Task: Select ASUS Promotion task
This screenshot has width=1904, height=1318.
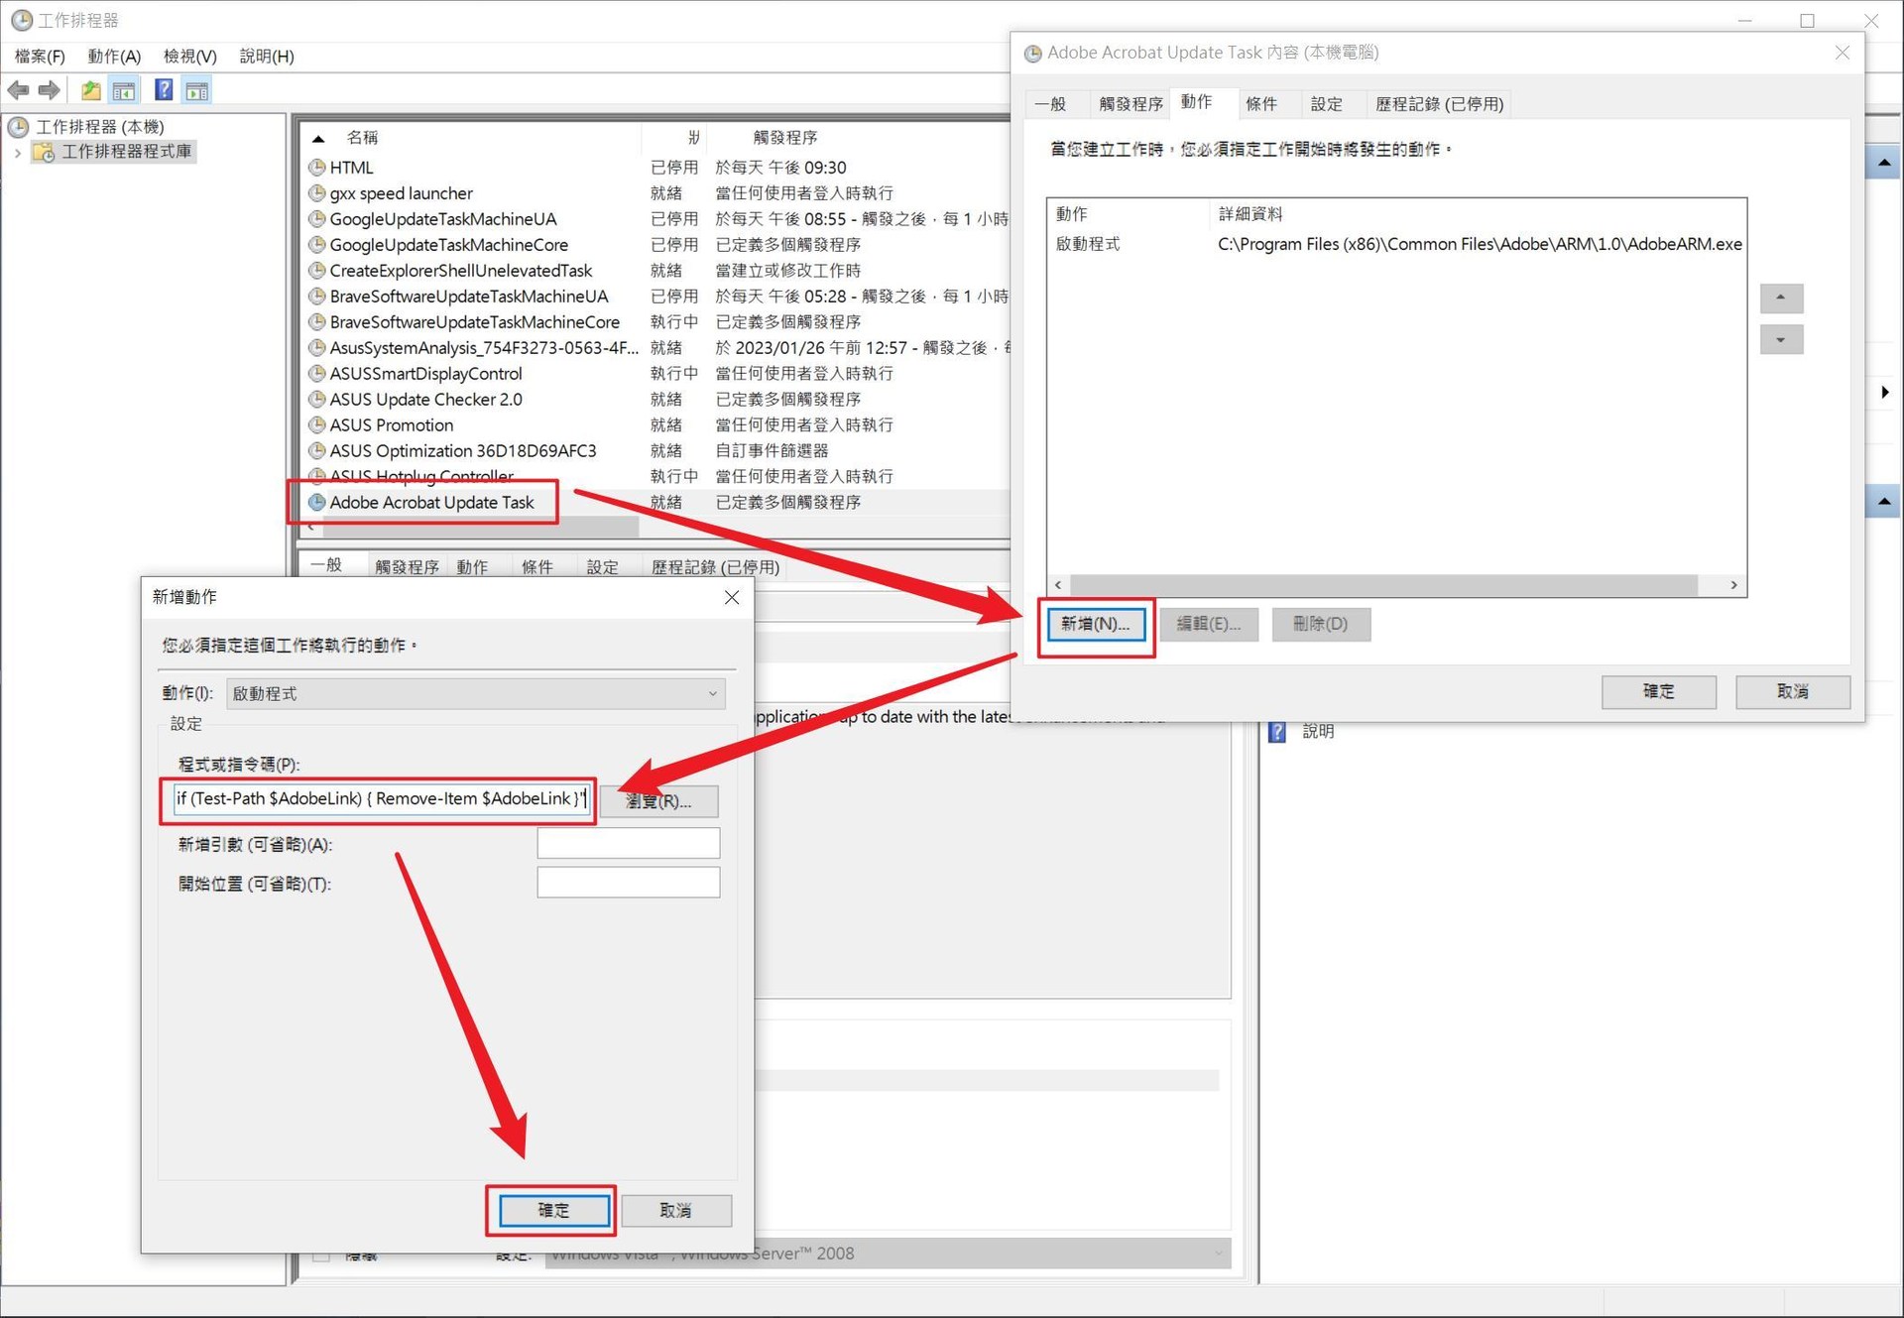Action: tap(654, 425)
